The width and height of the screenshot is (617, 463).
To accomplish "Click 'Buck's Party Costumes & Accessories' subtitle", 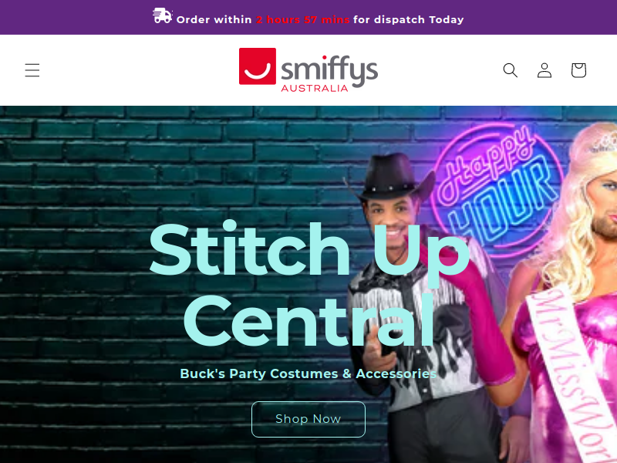I will point(308,373).
